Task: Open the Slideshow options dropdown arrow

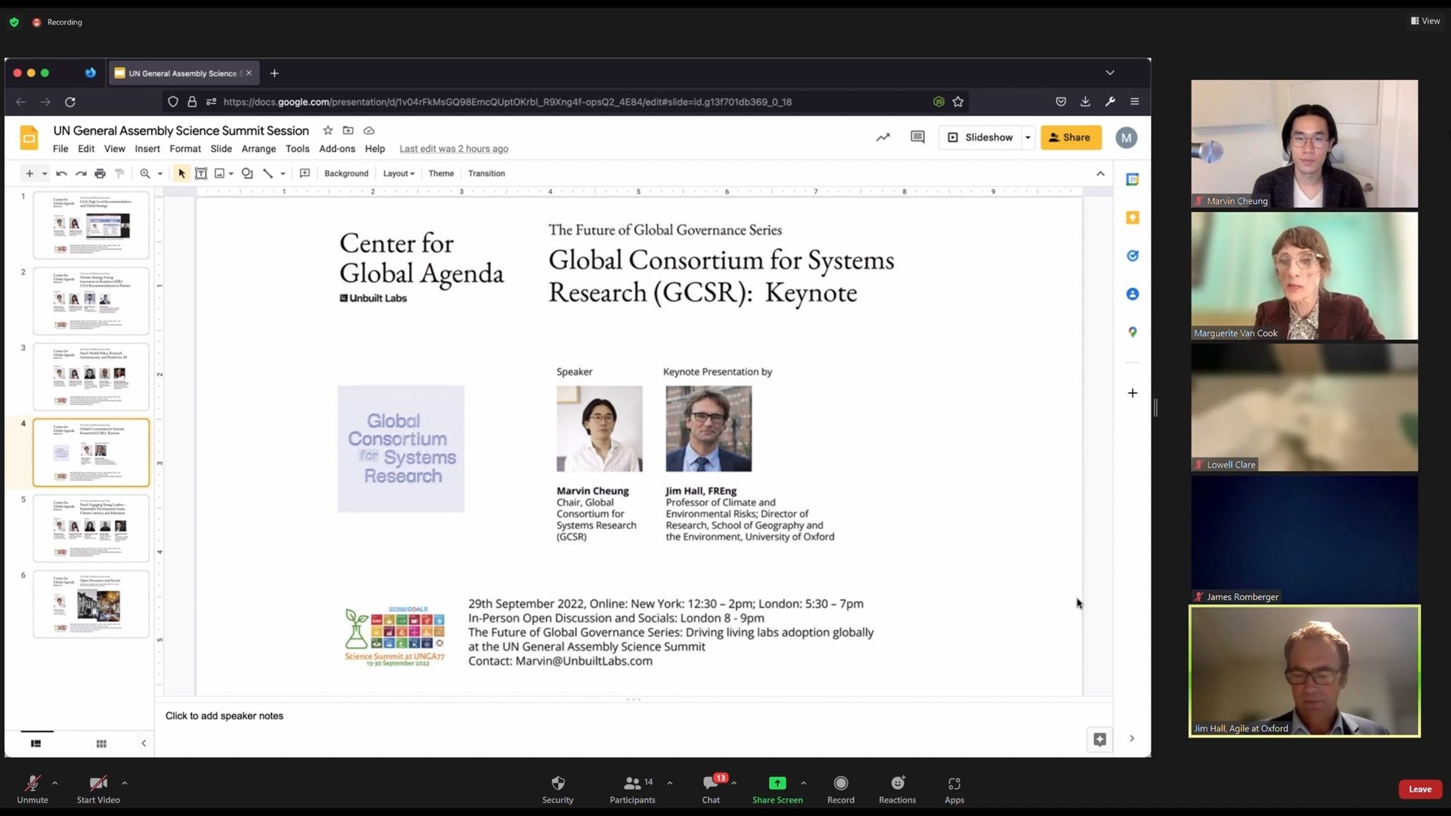Action: (1027, 138)
